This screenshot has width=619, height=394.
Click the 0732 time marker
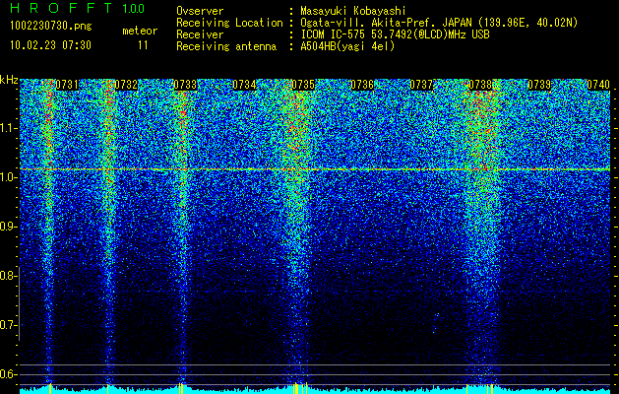click(126, 85)
